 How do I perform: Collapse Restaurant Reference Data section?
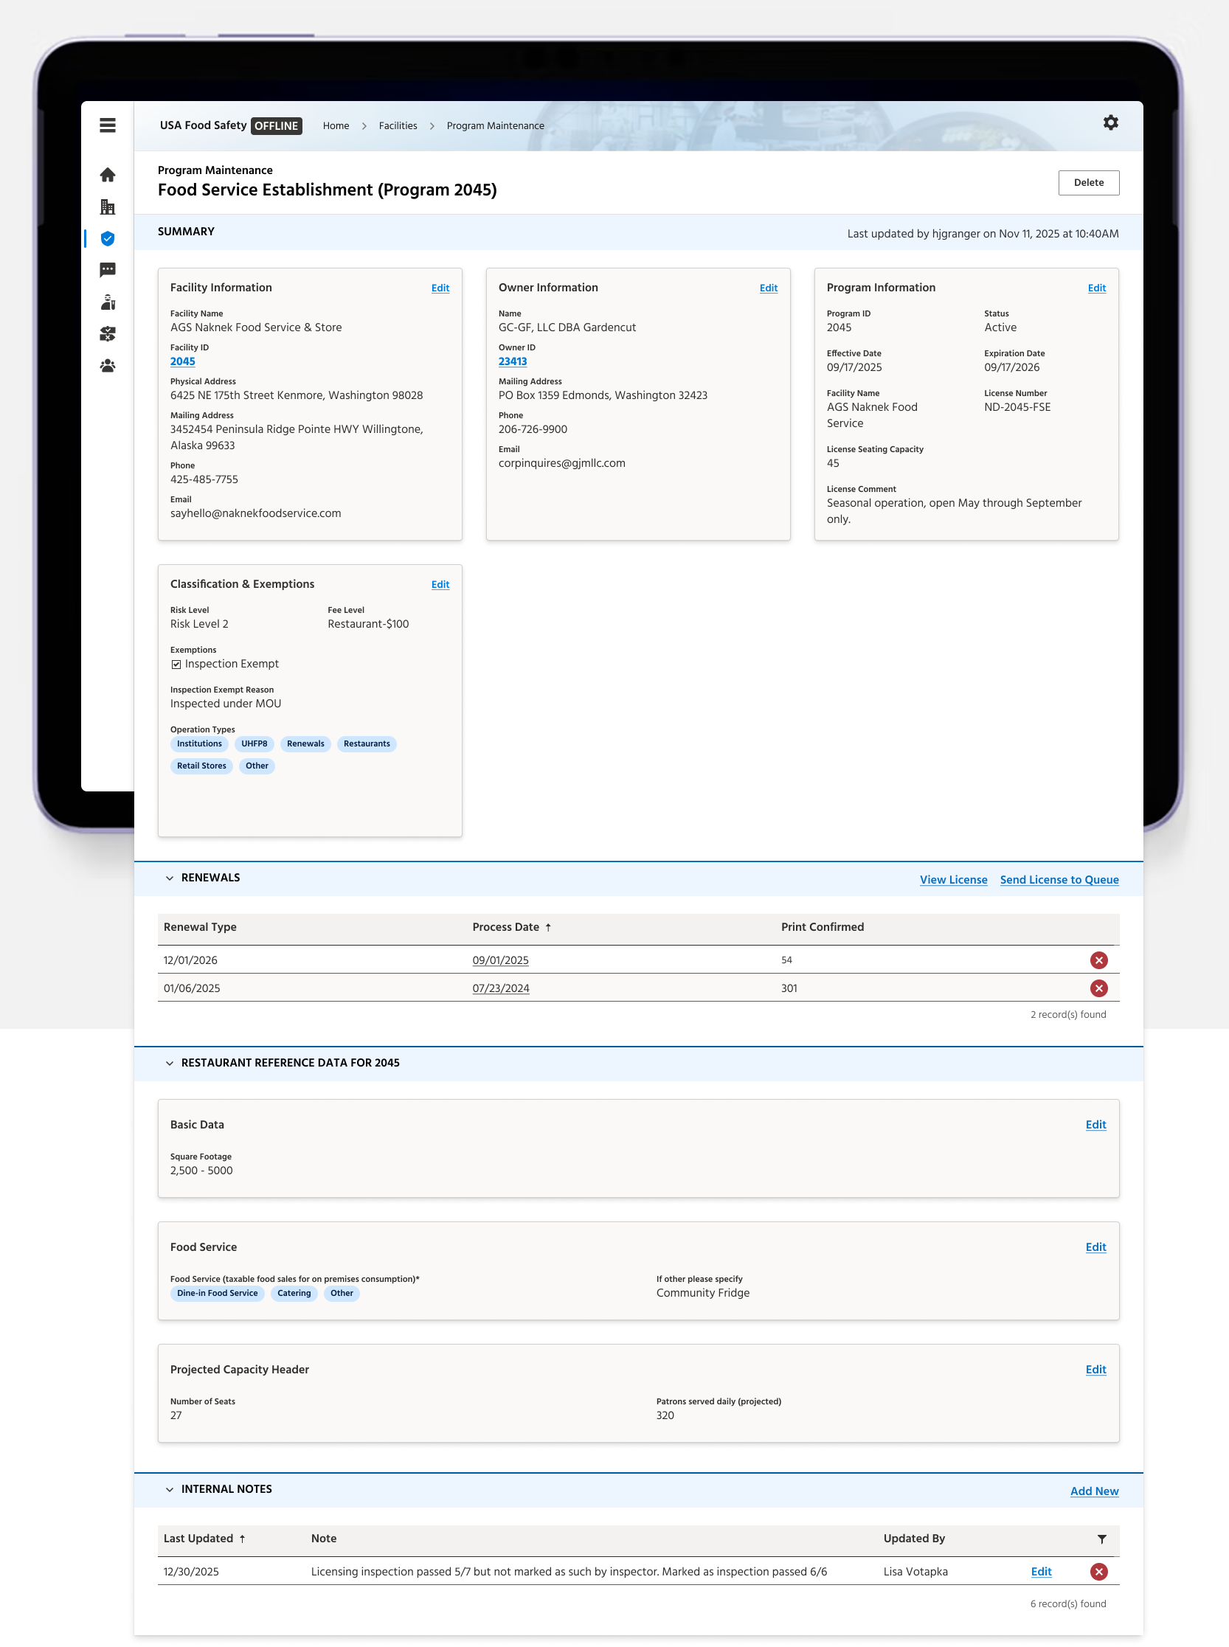(170, 1063)
